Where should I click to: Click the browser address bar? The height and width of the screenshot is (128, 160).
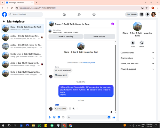(x=79, y=8)
